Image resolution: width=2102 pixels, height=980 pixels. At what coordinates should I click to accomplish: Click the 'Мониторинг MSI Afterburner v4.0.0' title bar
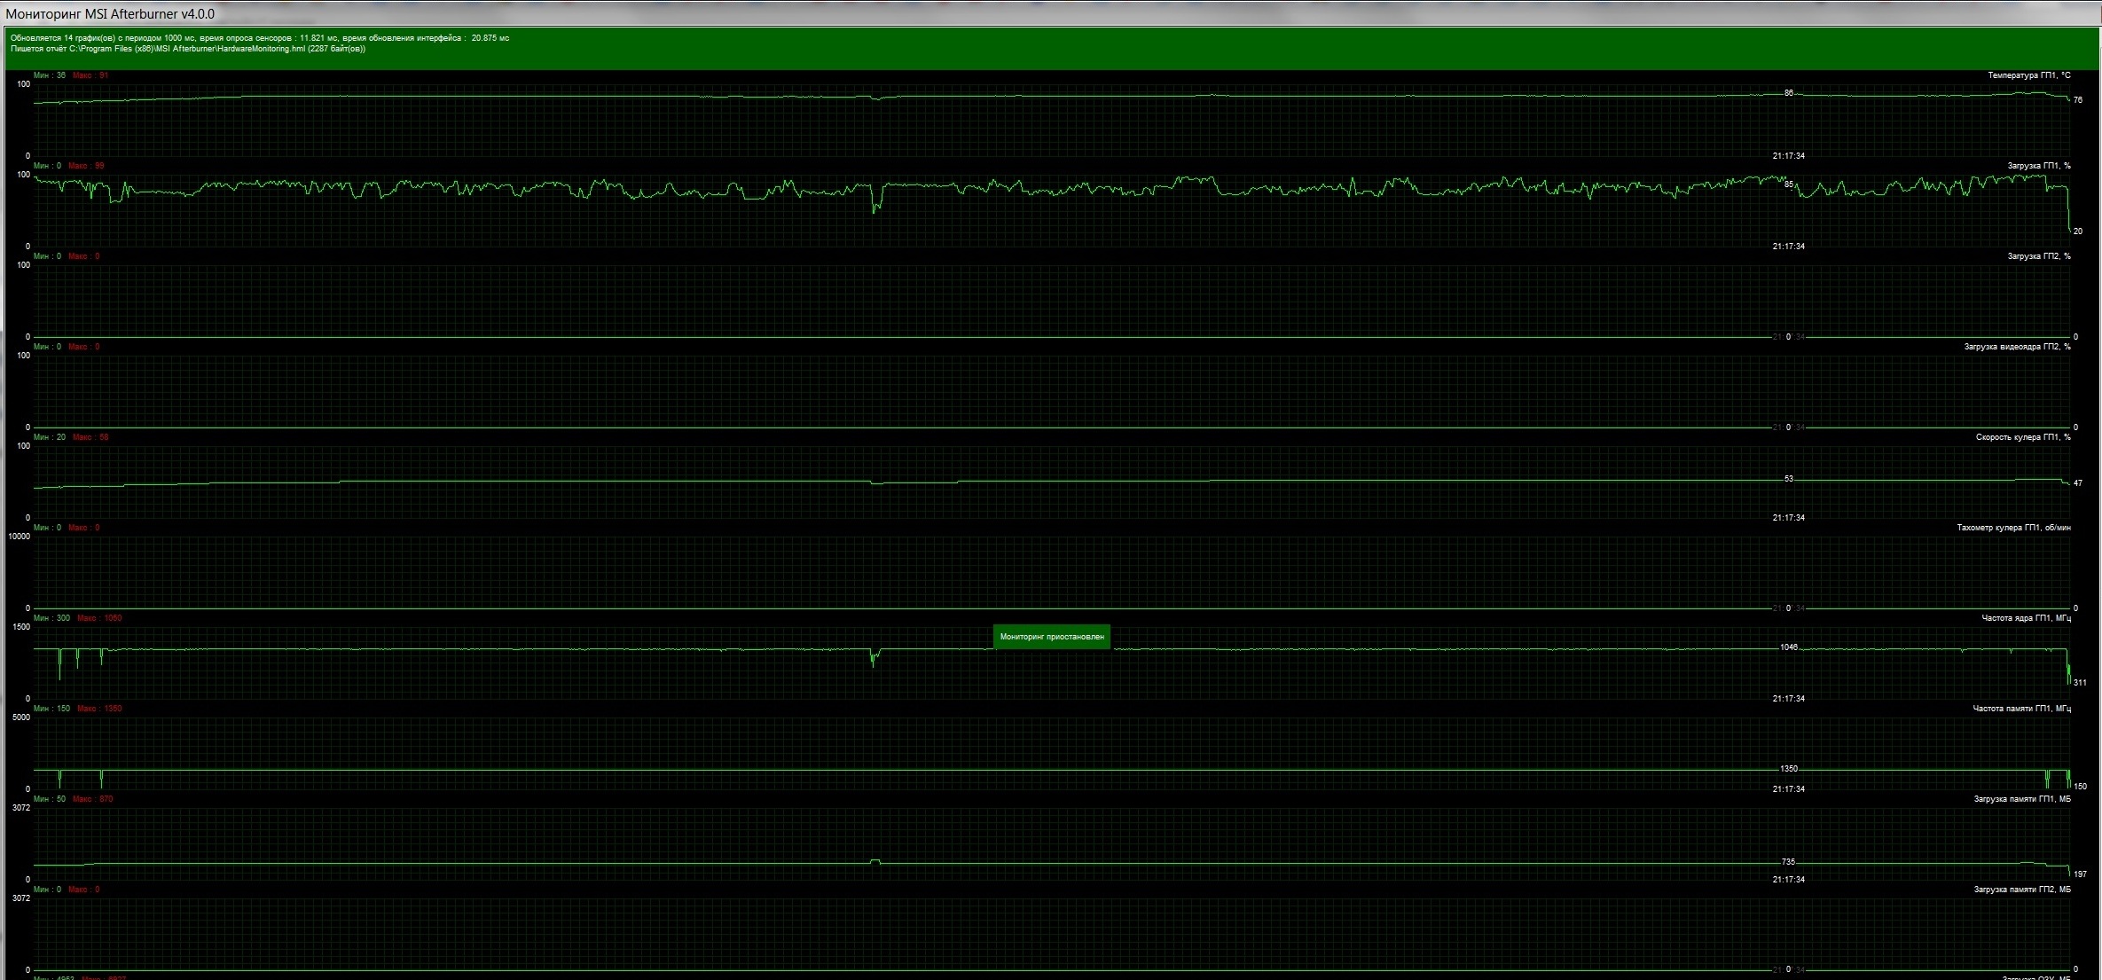click(x=110, y=13)
